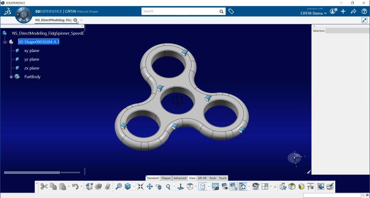Switch to the AR-VR tab
The height and width of the screenshot is (198, 370).
click(x=202, y=178)
